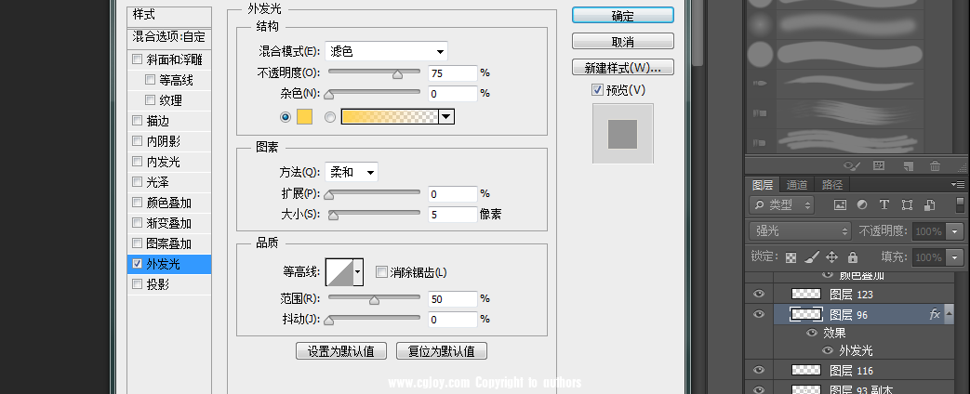Expand the 等高线 contour picker arrow
Viewport: 970px width, 394px height.
coord(358,271)
